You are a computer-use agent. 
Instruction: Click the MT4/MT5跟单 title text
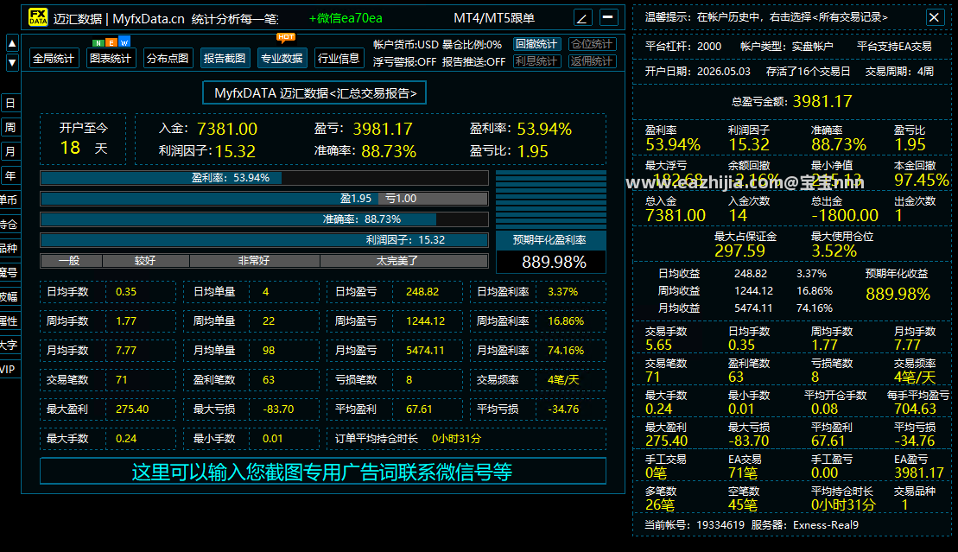point(494,18)
